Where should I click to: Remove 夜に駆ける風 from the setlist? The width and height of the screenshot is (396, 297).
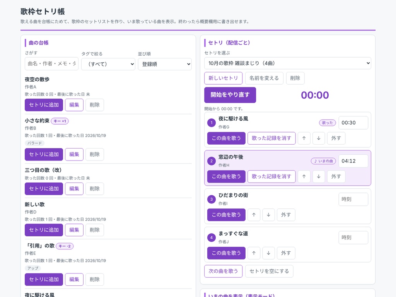(x=336, y=138)
